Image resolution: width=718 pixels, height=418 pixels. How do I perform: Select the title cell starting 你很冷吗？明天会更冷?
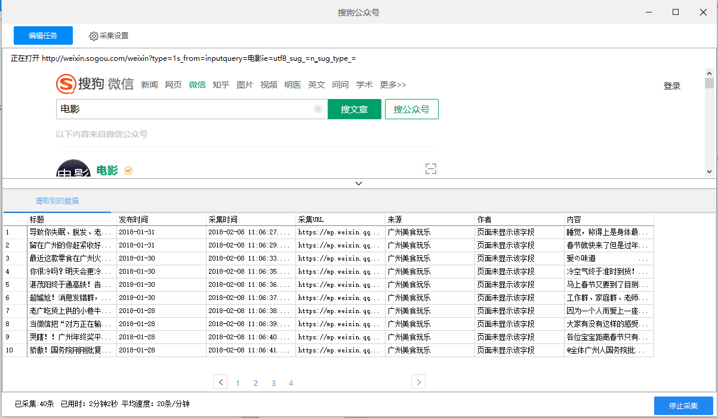tap(72, 271)
